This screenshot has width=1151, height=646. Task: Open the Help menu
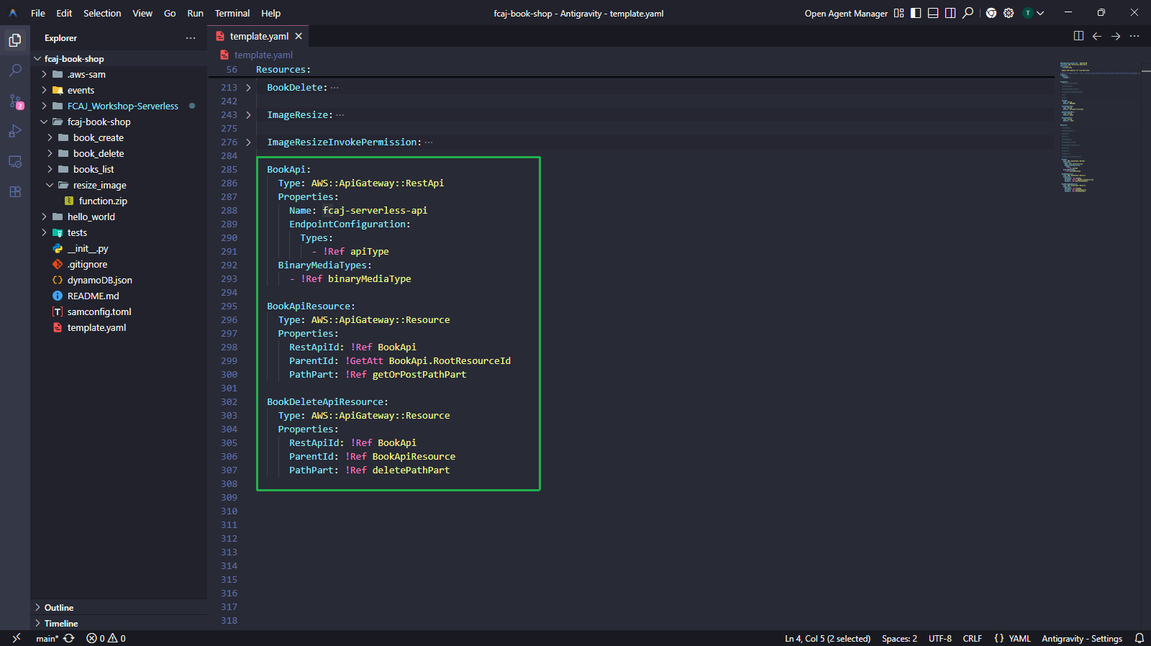pos(270,13)
